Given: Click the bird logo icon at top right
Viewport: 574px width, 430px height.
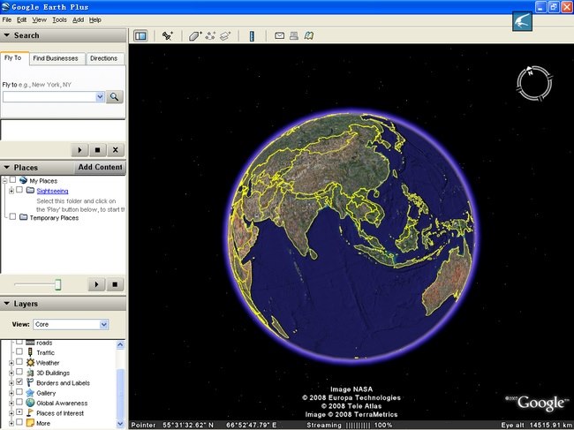Looking at the screenshot, I should 522,21.
